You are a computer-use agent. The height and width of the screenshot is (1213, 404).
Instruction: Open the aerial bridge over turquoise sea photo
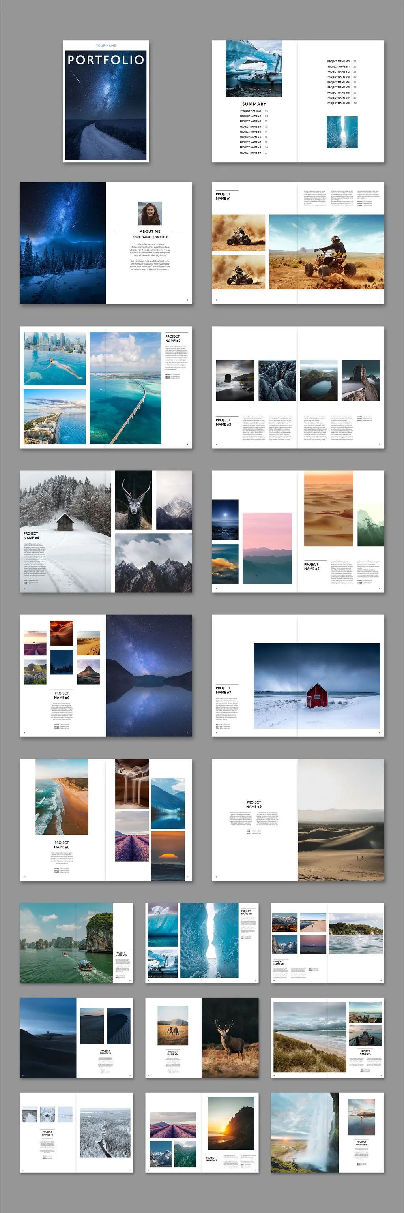125,389
